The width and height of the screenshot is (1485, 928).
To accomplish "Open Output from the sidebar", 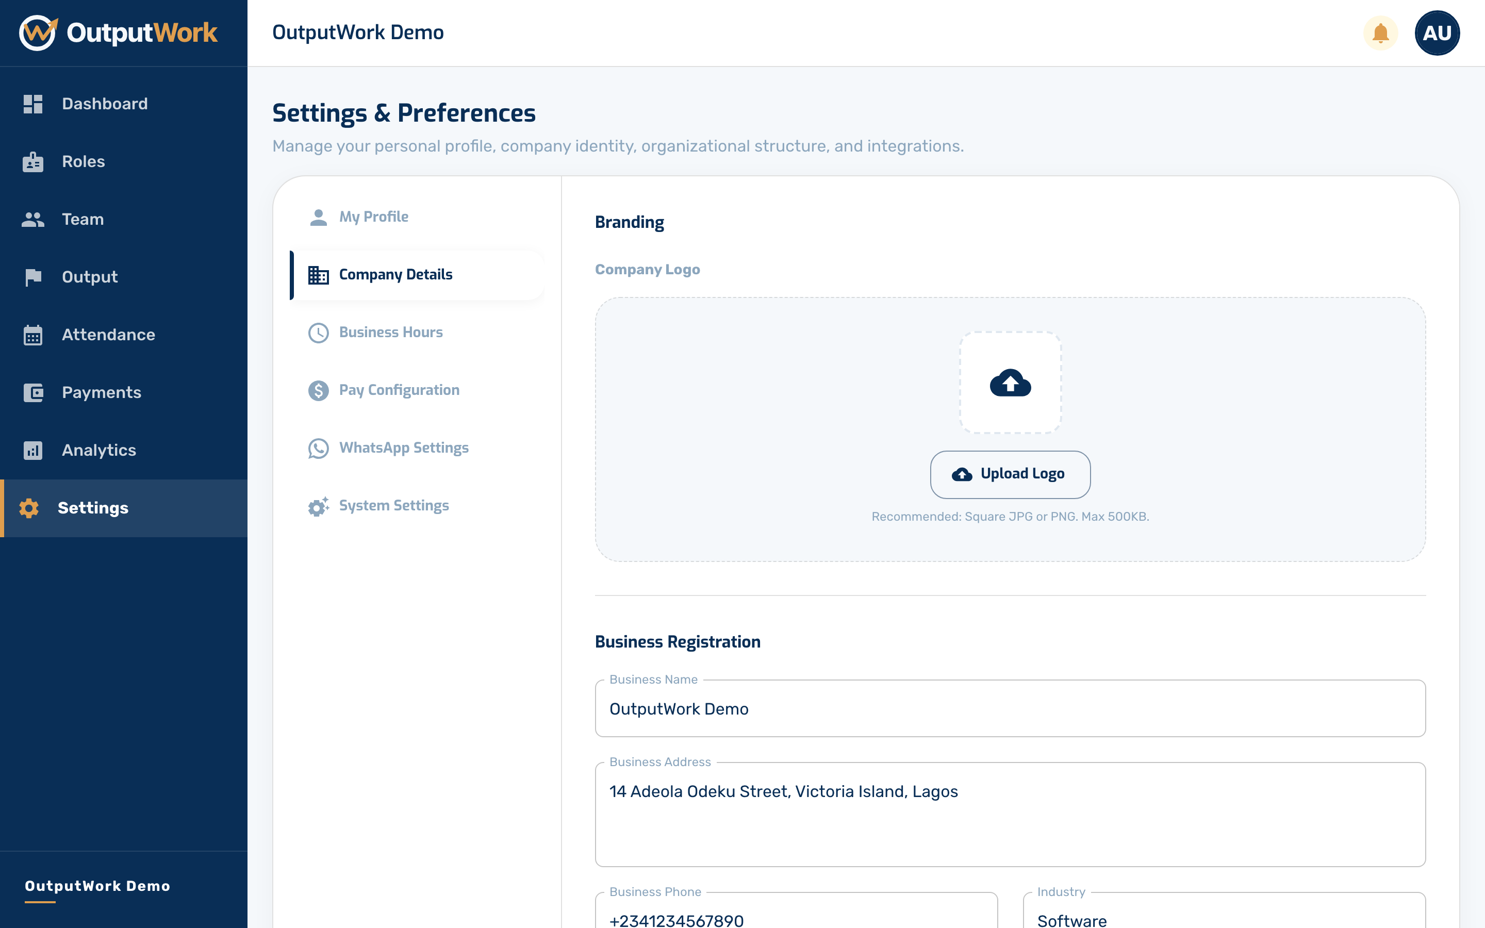I will [124, 277].
